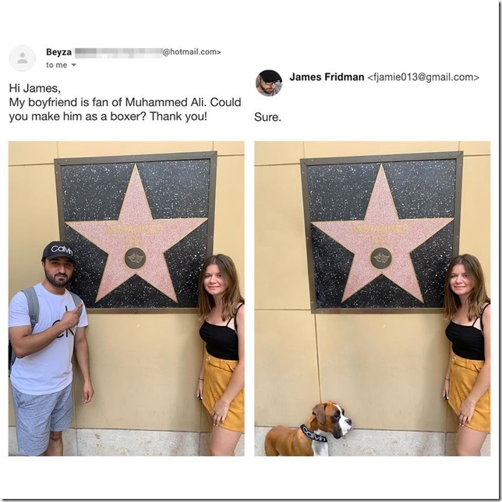This screenshot has height=502, width=502.
Task: Click the 'to me' label text
Action: click(x=57, y=65)
